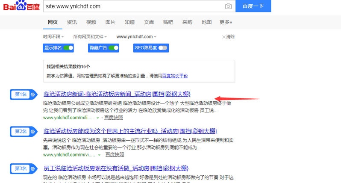Select the 网页 tab
Image resolution: width=341 pixels, height=183 pixels.
53,22
